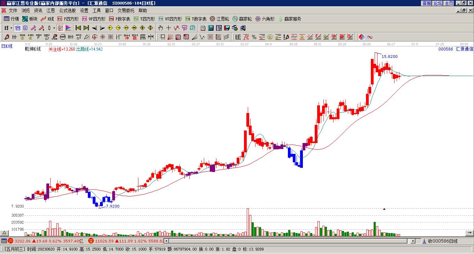Open the 工具 menu
Image resolution: width=474 pixels, height=254 pixels.
97,11
